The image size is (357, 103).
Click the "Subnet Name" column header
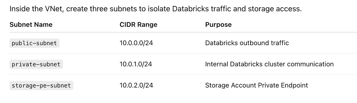31,25
